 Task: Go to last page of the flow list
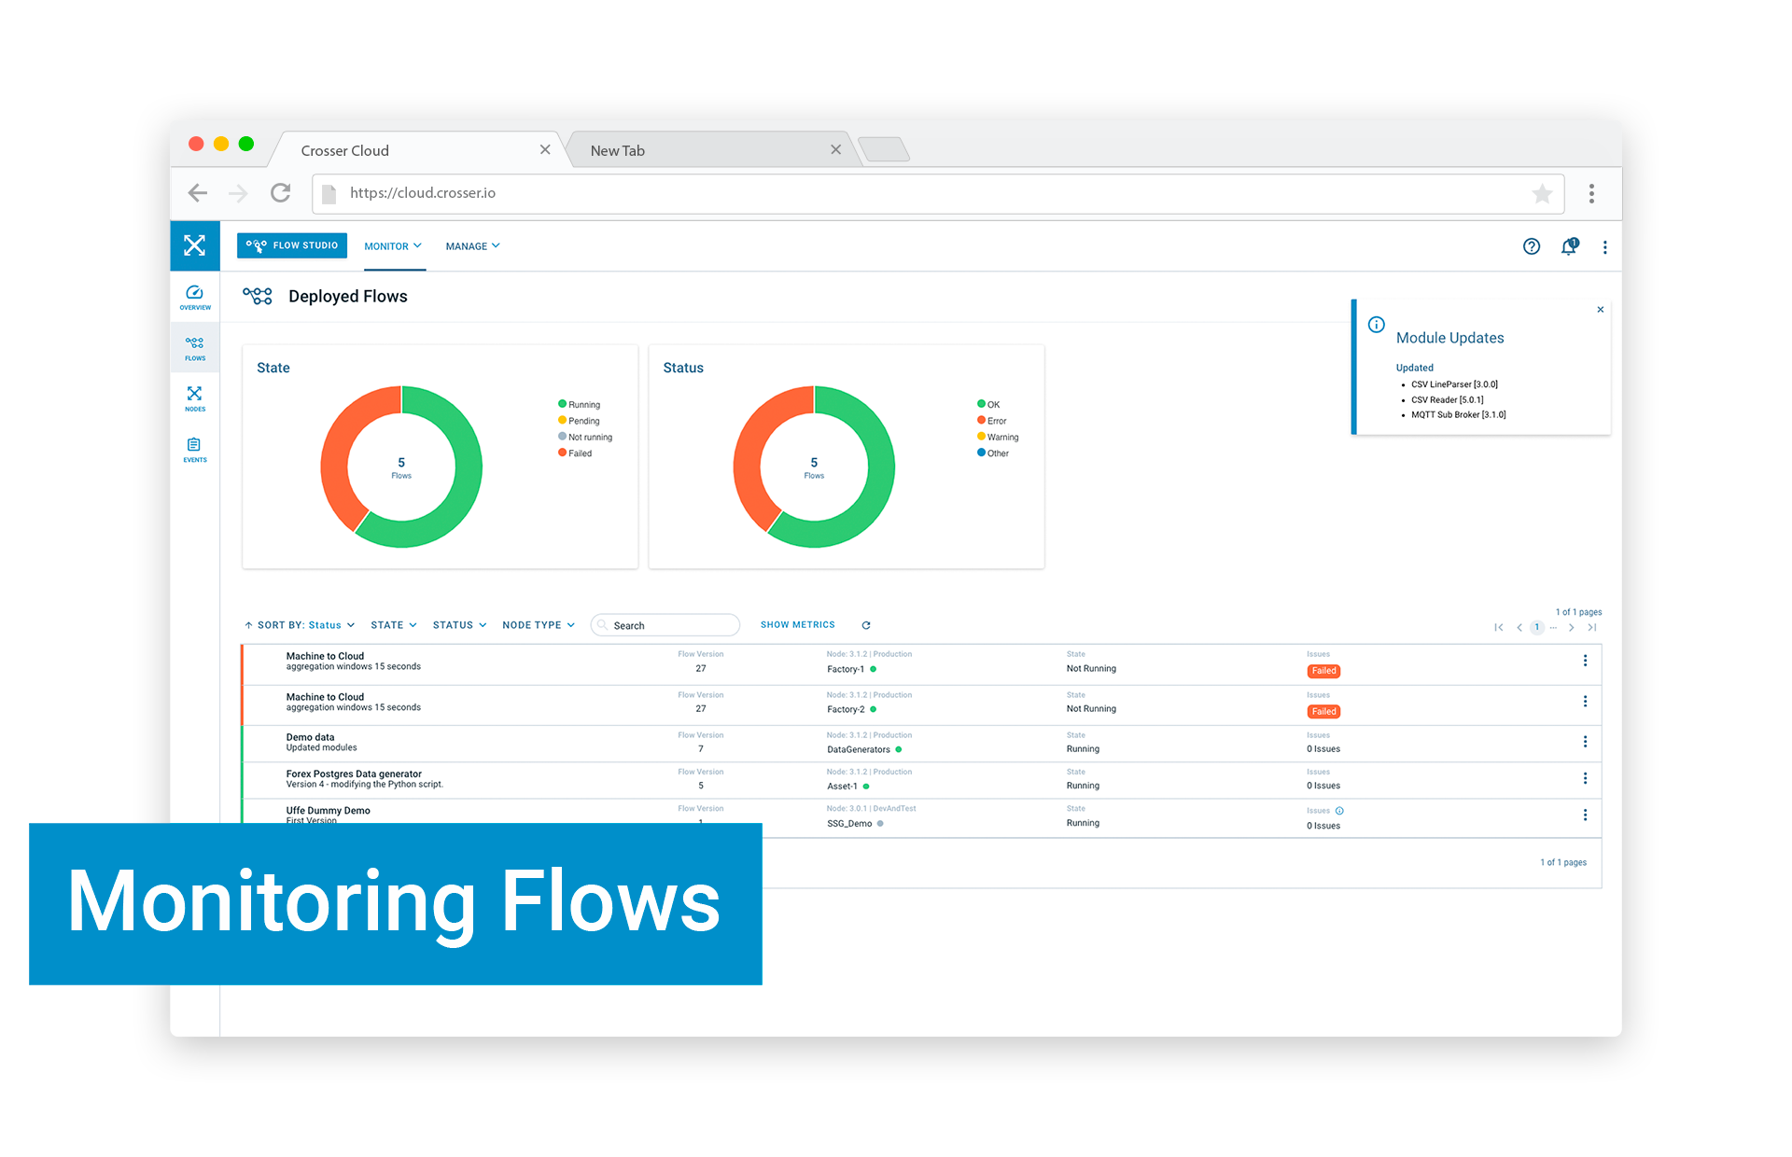coord(1592,627)
